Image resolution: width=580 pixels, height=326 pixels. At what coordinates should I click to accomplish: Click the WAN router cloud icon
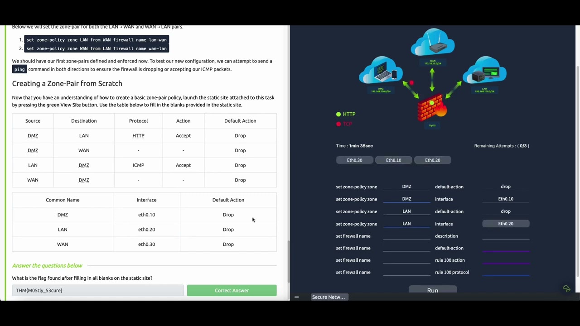point(433,42)
